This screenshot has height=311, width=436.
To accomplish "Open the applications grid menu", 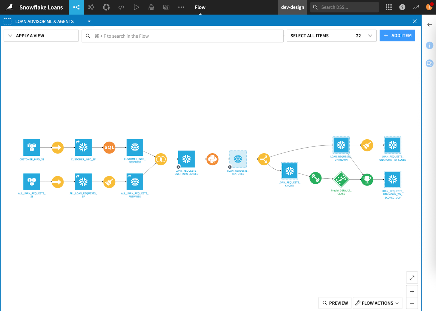I will pos(389,7).
